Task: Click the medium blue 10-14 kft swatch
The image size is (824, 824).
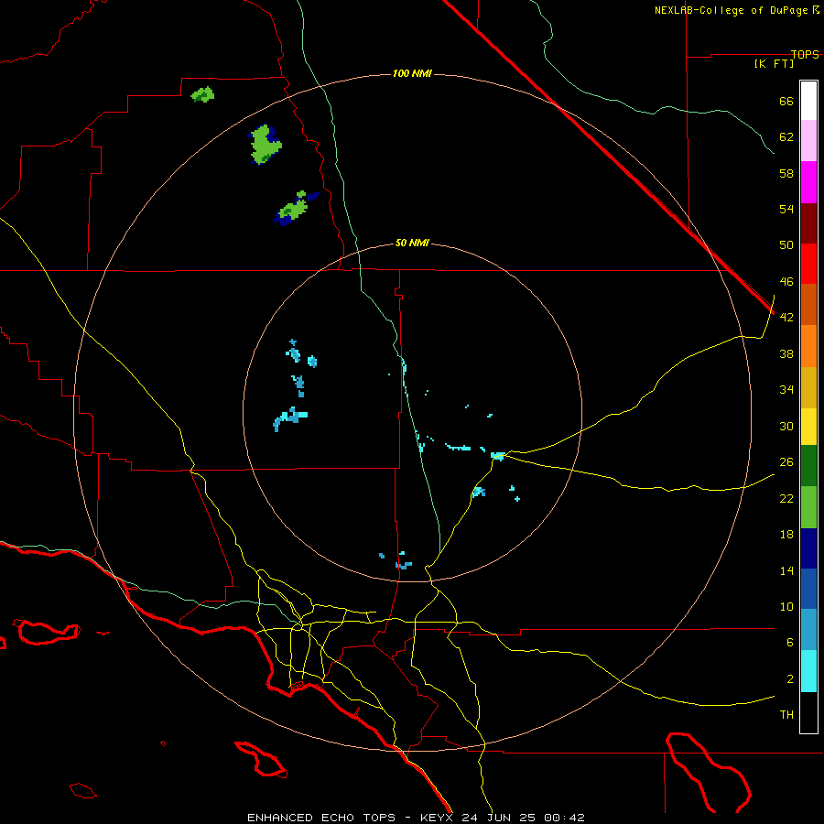Action: pyautogui.click(x=808, y=589)
